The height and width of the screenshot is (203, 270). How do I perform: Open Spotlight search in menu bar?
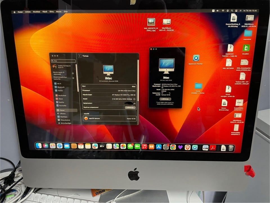[x=232, y=11]
